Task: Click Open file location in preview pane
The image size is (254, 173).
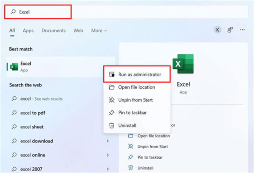Action: tap(153, 136)
